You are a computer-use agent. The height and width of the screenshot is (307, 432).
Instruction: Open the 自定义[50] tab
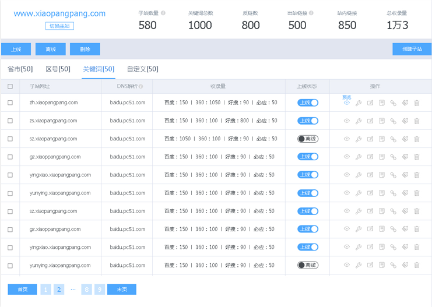point(142,69)
